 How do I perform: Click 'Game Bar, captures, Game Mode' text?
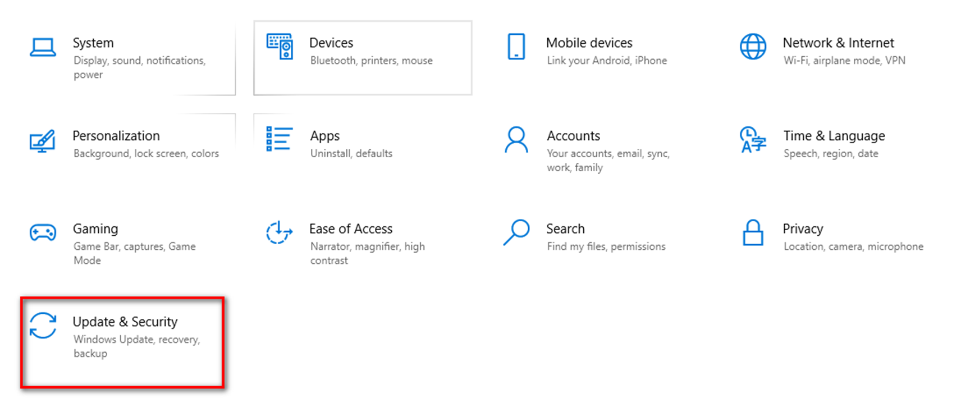coord(135,253)
